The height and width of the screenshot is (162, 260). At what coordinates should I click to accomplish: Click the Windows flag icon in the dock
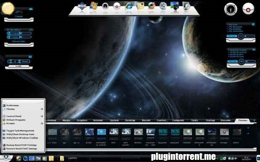[x=94, y=6]
